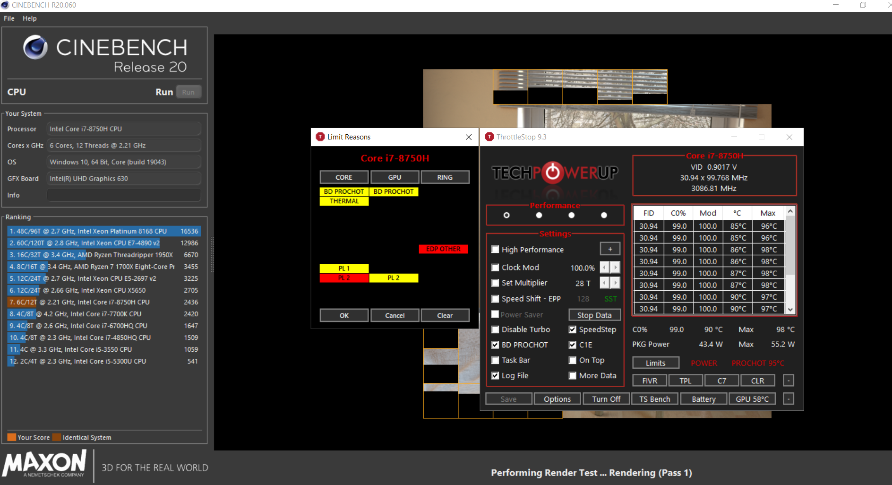
Task: Uncheck the Log File option
Action: [495, 376]
